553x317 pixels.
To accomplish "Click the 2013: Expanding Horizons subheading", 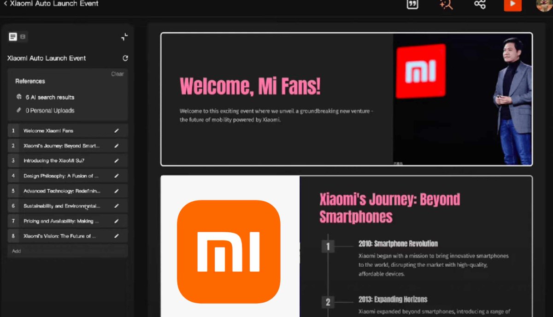I will tap(393, 299).
